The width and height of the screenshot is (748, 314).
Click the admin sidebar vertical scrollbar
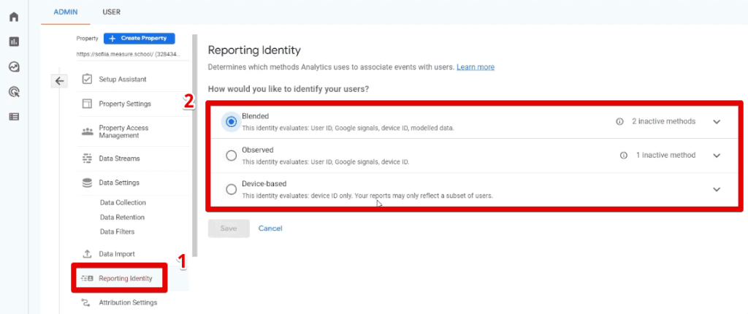point(194,146)
